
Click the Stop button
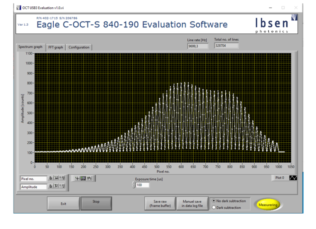96,204
